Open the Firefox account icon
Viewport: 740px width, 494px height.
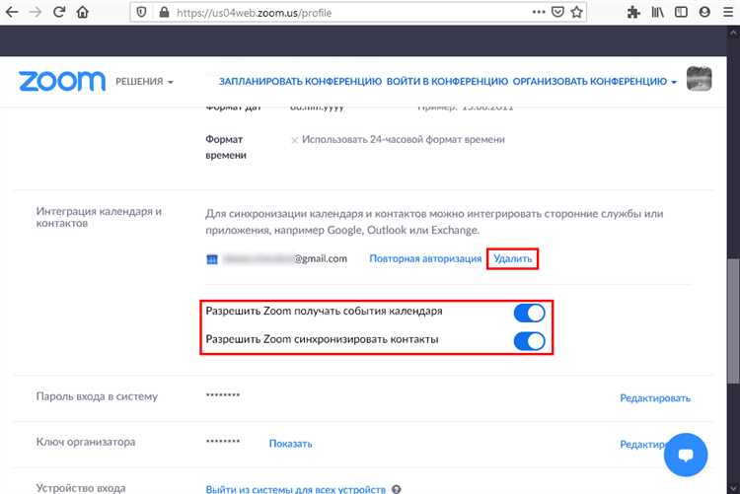tap(704, 12)
